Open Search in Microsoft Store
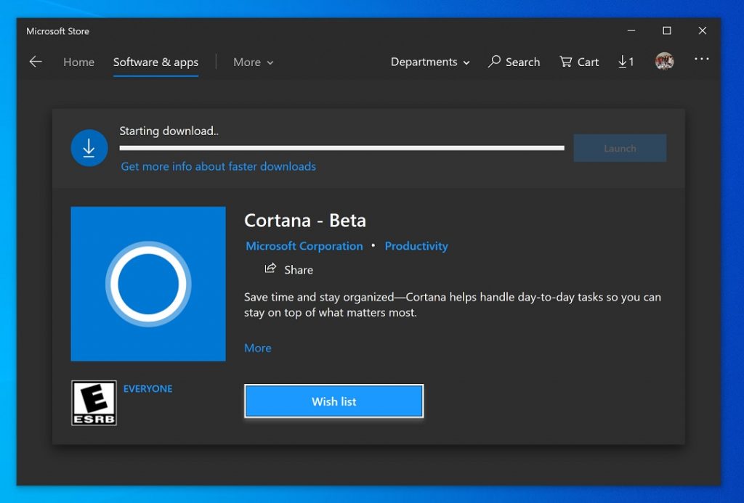 coord(514,62)
